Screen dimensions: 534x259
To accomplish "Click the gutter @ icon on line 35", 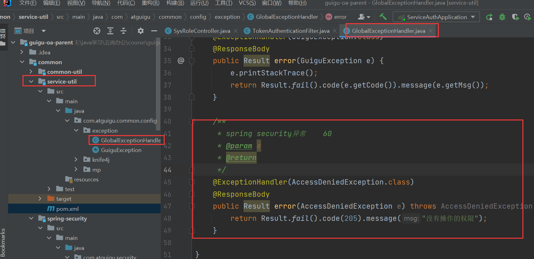I will click(181, 60).
